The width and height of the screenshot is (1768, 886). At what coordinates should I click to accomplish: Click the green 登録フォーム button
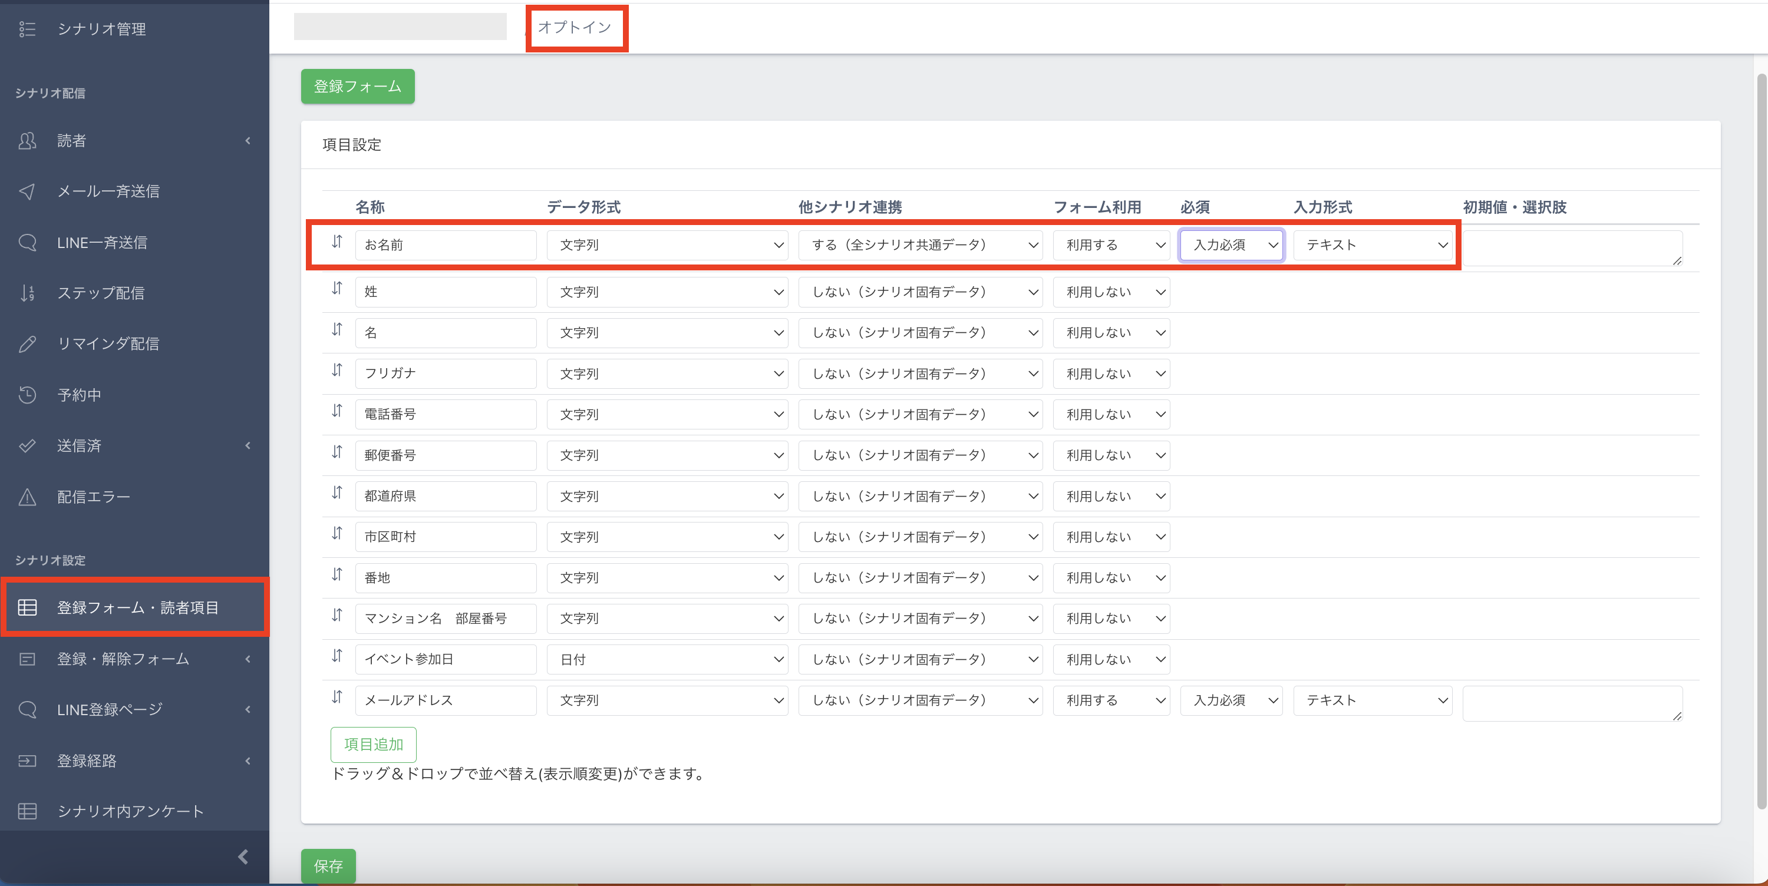(358, 87)
